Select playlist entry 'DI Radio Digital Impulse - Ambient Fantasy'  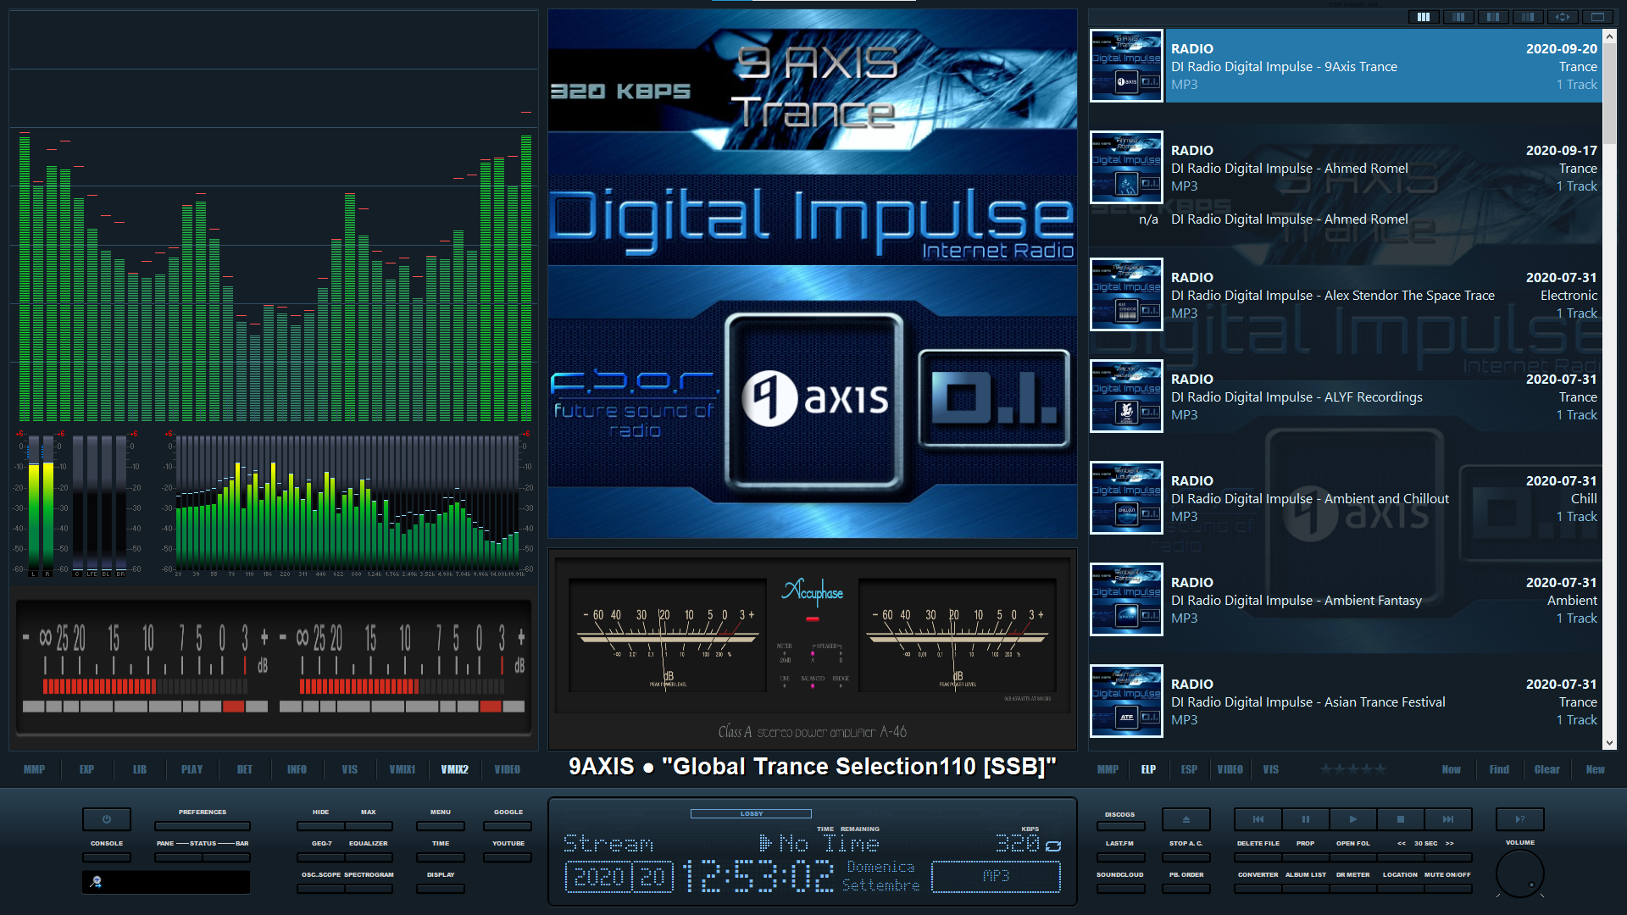pos(1346,600)
